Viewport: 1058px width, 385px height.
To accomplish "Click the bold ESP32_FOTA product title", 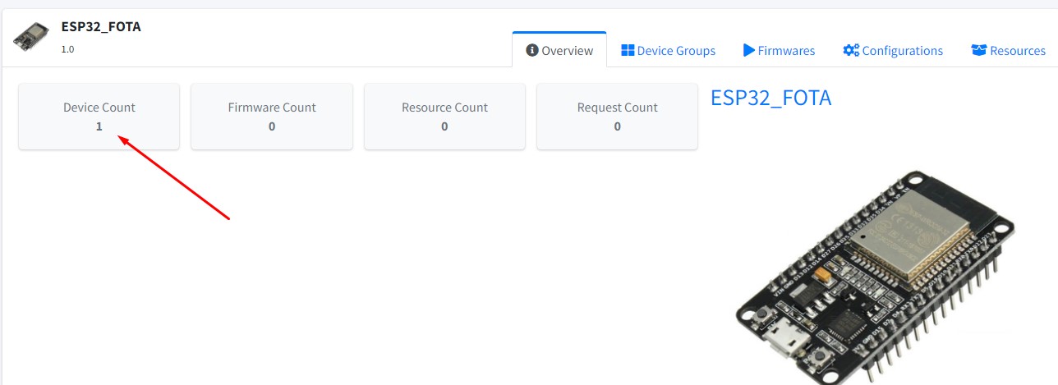I will coord(101,27).
